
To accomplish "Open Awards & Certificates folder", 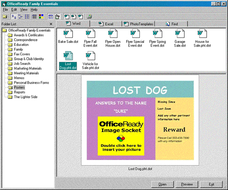I will [26, 35].
